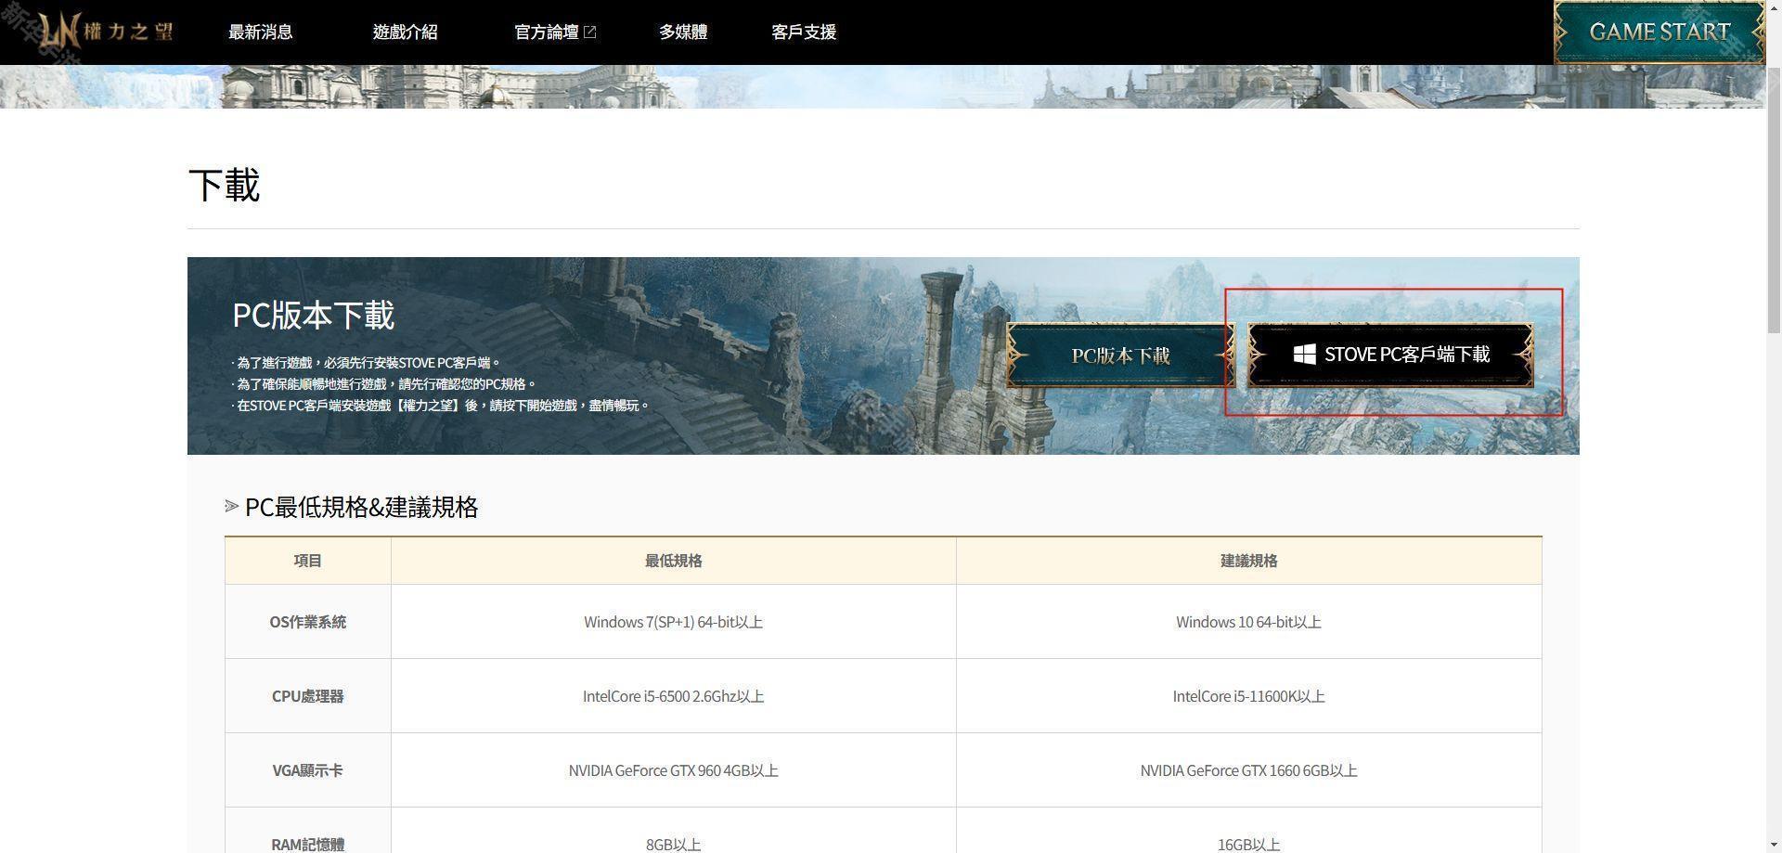1782x853 pixels.
Task: Click the 最低規格 column header
Action: (x=673, y=561)
